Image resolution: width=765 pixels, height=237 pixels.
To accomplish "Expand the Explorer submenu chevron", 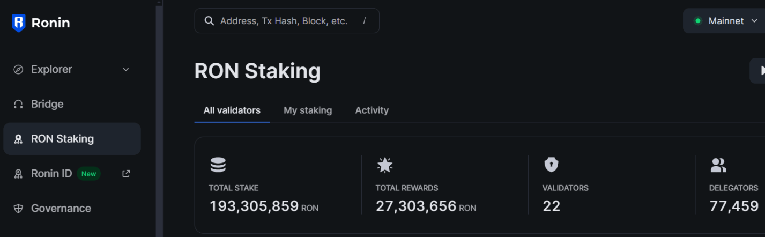I will point(126,69).
